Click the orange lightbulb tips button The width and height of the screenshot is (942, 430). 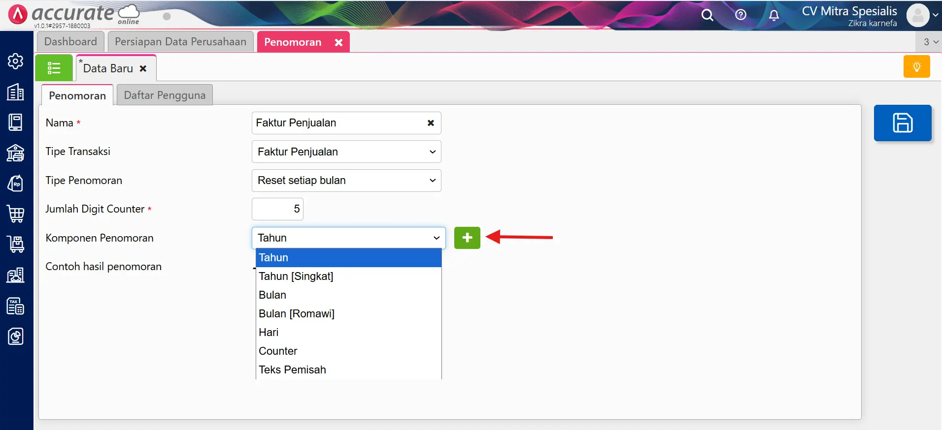point(916,67)
